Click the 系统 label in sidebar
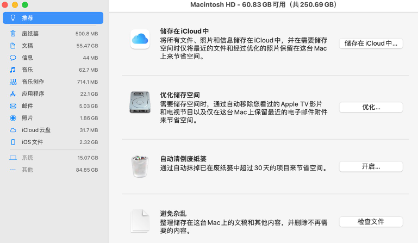Screen dimensions: 418x243 [x=27, y=158]
